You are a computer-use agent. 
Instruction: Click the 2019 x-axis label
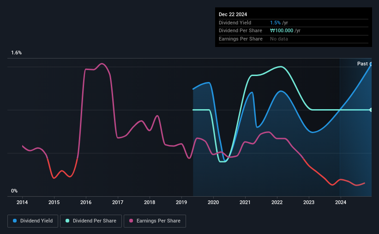click(181, 202)
